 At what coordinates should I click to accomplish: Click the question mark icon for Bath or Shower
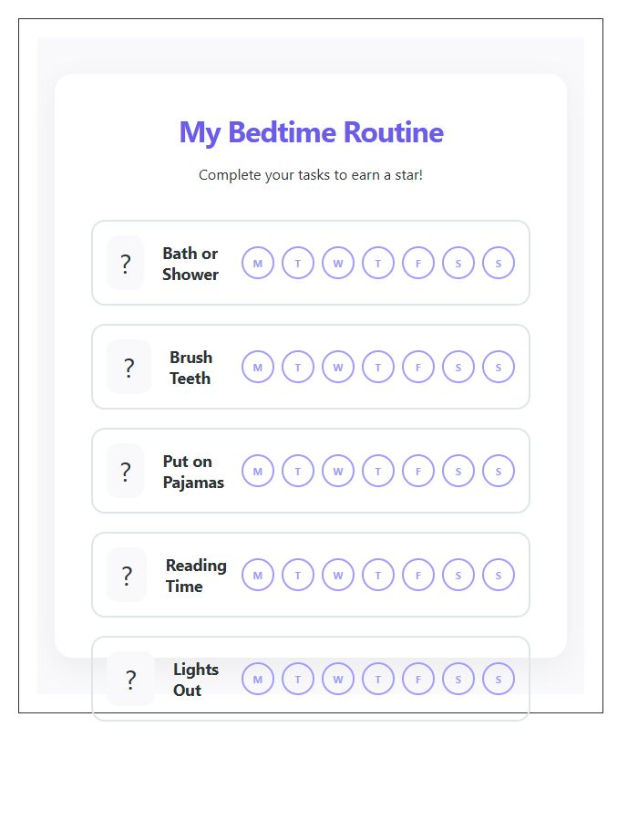coord(126,263)
